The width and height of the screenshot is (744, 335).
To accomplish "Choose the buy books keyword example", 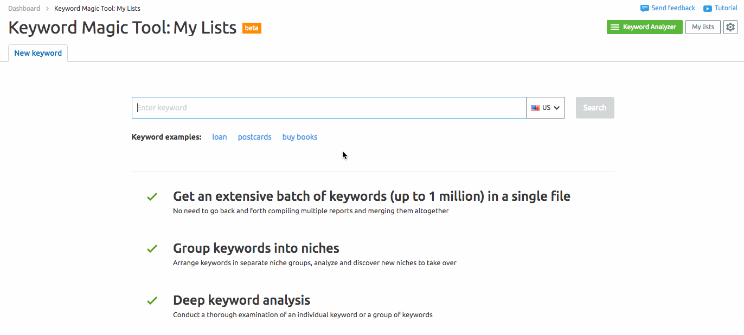I will coord(299,136).
